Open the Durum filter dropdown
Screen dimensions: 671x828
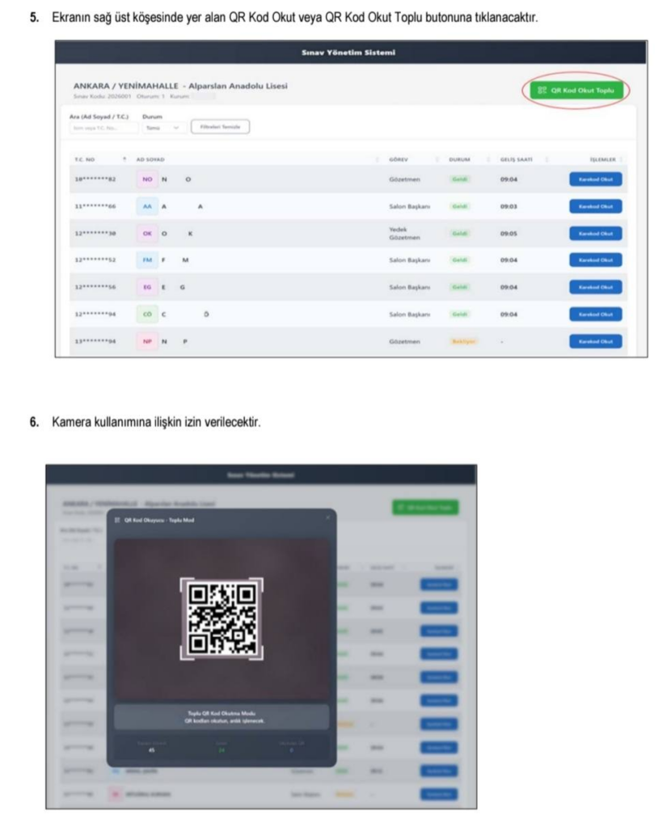click(164, 128)
